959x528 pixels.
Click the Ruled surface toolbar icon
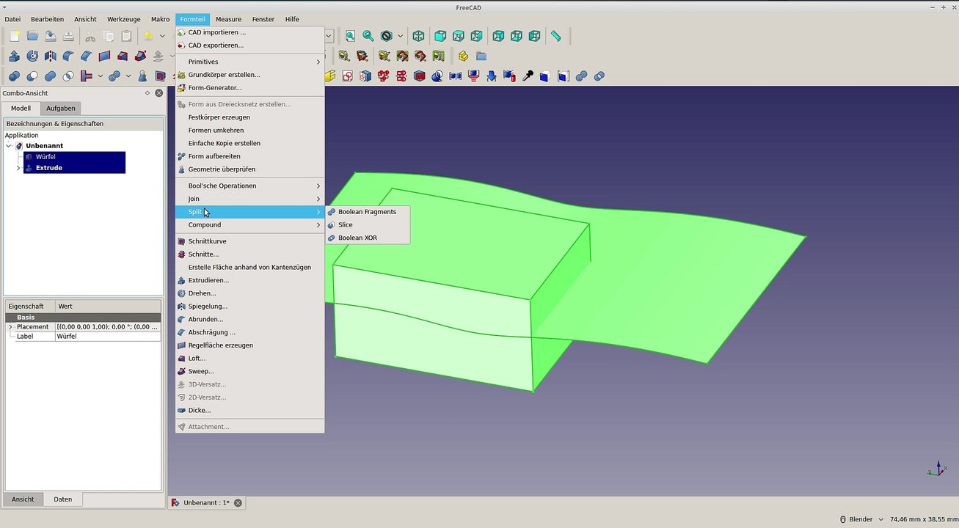[104, 56]
